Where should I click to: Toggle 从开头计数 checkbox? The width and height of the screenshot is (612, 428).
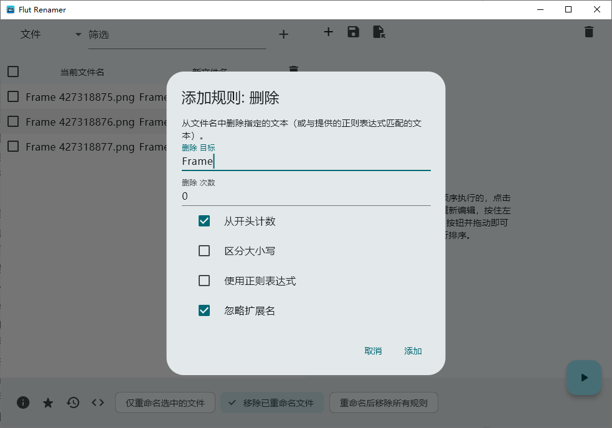click(204, 221)
